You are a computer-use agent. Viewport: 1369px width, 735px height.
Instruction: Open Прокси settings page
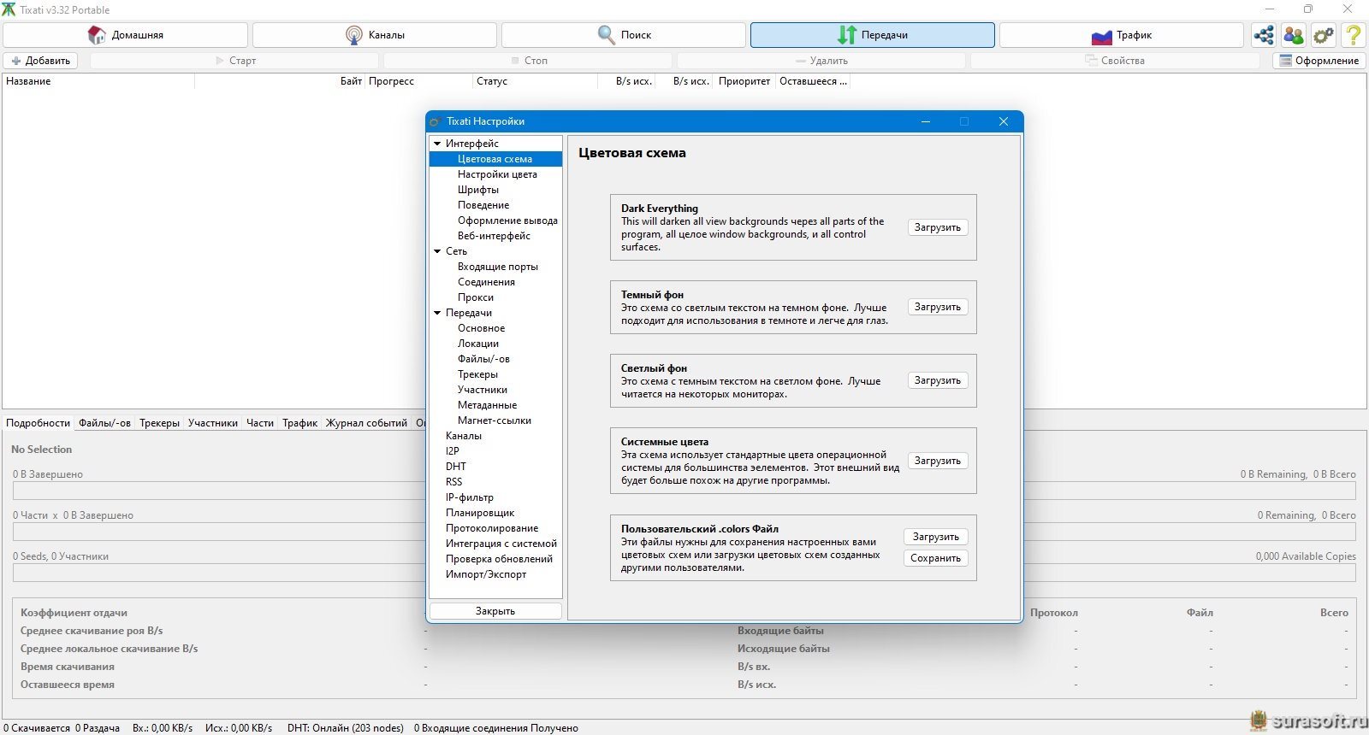[x=476, y=297]
